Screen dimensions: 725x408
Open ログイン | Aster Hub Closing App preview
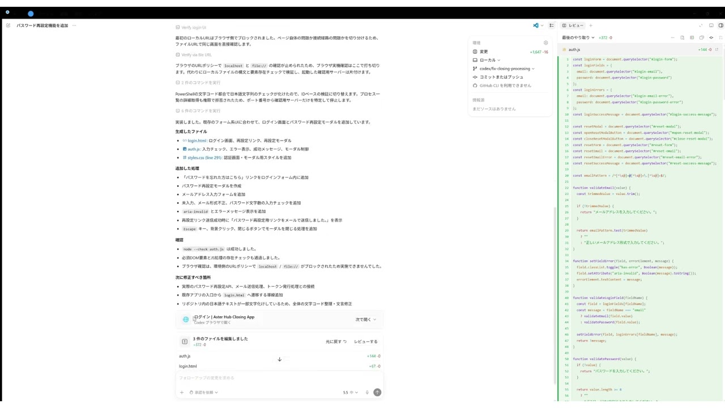pos(224,317)
